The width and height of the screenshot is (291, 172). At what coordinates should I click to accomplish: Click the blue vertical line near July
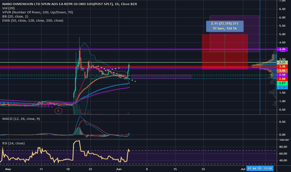point(260,57)
